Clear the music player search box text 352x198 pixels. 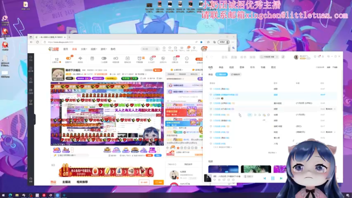(x=277, y=57)
